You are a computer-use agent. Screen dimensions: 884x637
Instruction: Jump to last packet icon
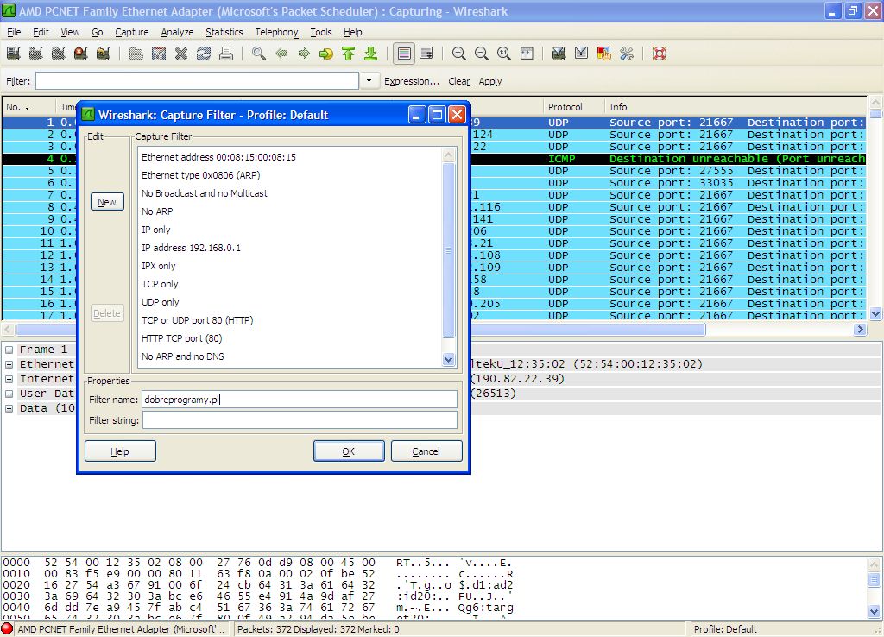(x=371, y=54)
